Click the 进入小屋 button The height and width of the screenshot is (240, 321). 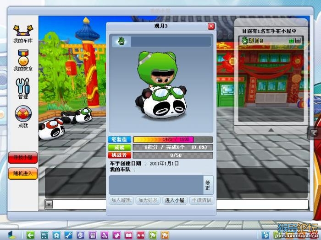[x=175, y=200]
